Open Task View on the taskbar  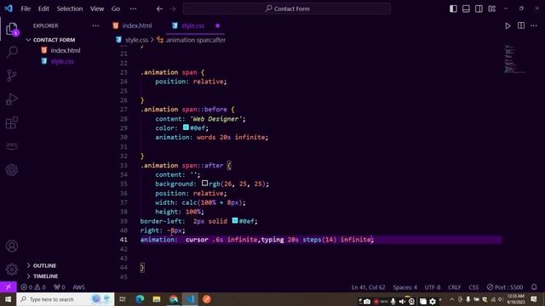point(123,299)
